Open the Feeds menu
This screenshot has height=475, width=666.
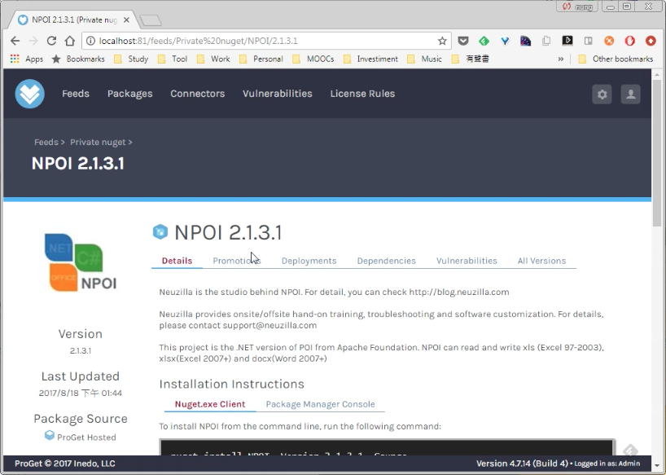[x=76, y=94]
